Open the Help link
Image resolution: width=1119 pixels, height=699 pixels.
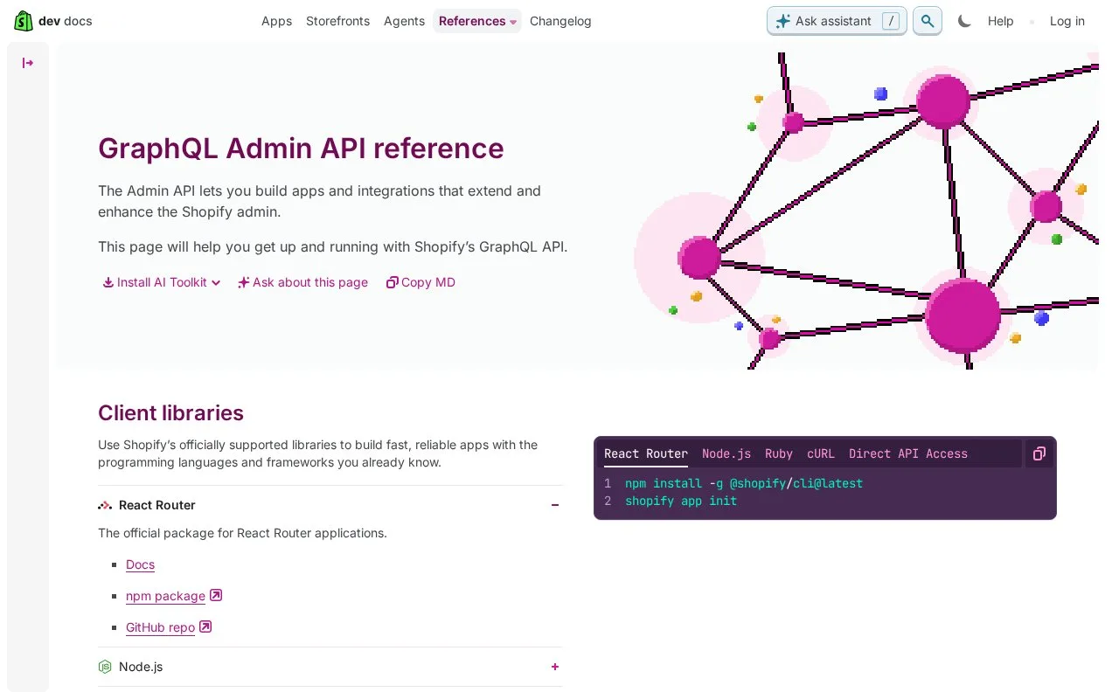click(x=1000, y=21)
